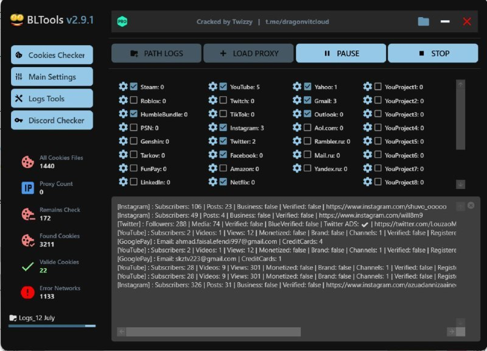This screenshot has height=351, width=487.
Task: Click the green PRO badge icon
Action: tap(122, 21)
